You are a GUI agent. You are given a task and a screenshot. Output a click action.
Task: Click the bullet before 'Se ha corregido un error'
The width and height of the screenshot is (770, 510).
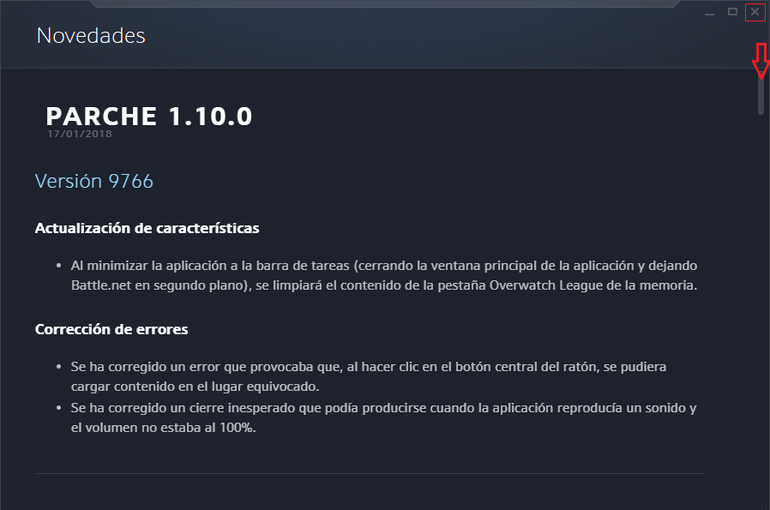point(58,367)
